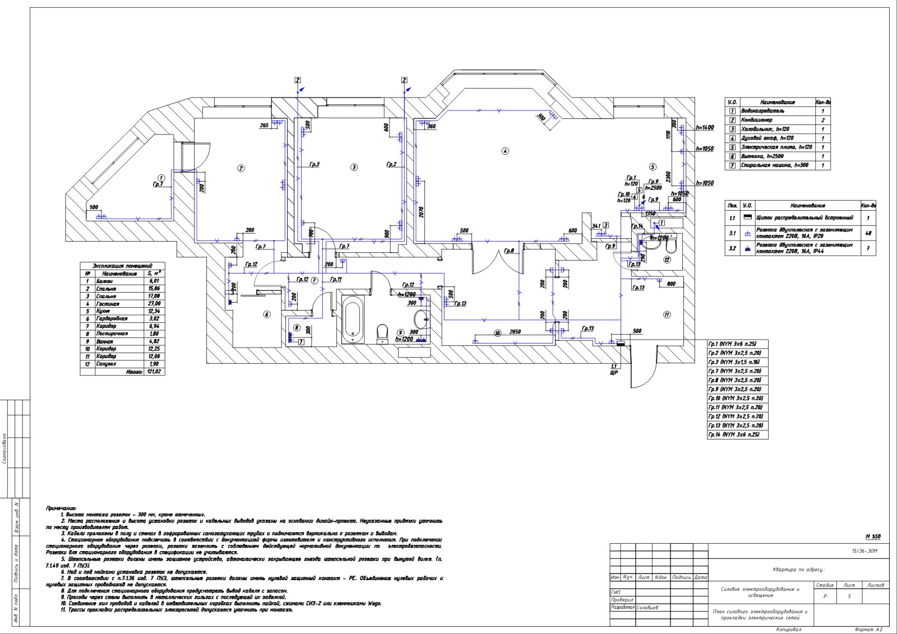897x634 pixels.
Task: Click the 'Кондиционер' legend row text
Action: pyautogui.click(x=756, y=121)
